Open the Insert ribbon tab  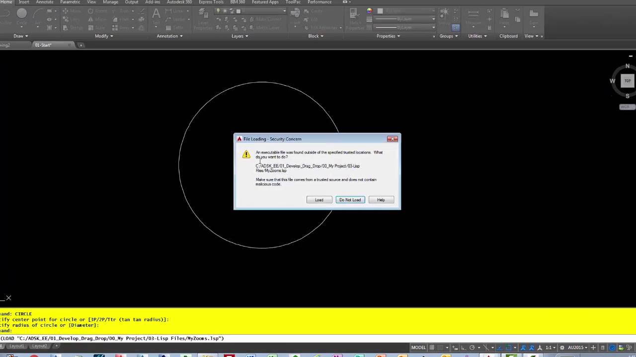[24, 2]
